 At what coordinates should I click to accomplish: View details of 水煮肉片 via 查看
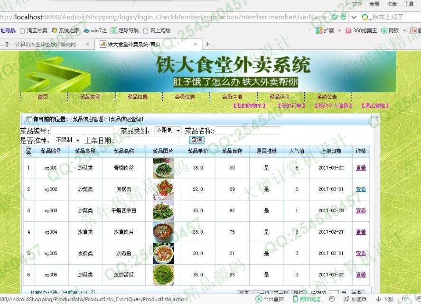(361, 232)
